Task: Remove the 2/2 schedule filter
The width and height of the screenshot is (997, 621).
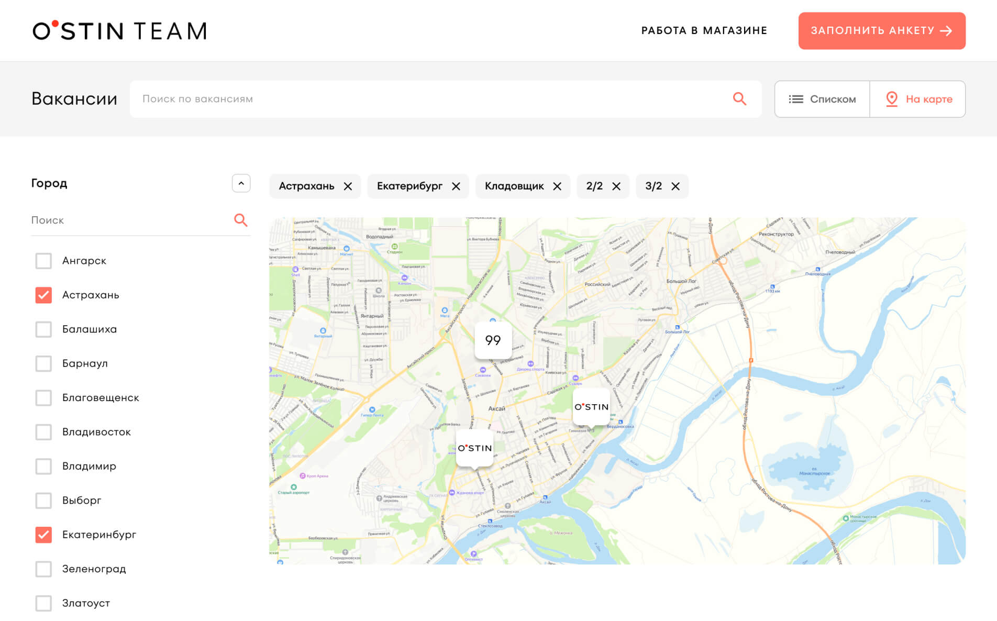Action: click(x=616, y=186)
